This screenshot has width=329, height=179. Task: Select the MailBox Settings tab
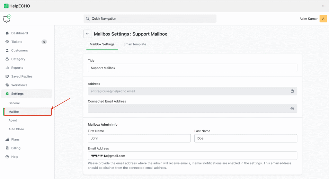tap(102, 44)
